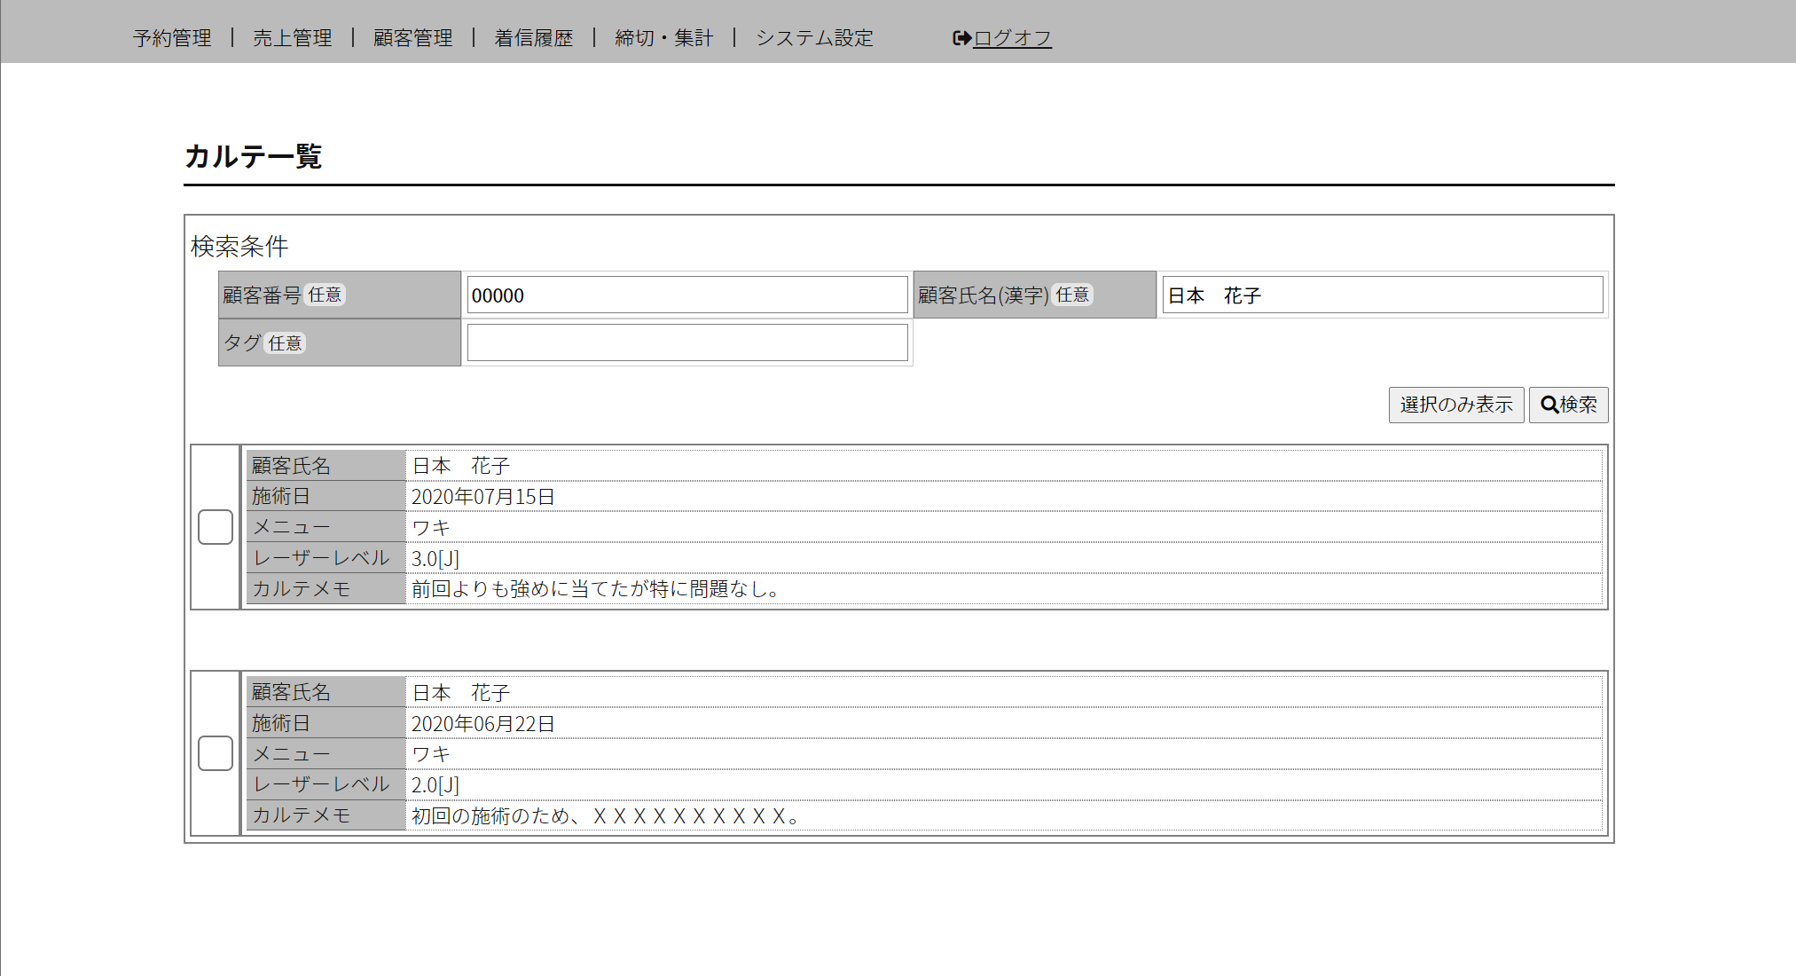The width and height of the screenshot is (1796, 976).
Task: Click the laser level value 3.0[J]
Action: [435, 559]
